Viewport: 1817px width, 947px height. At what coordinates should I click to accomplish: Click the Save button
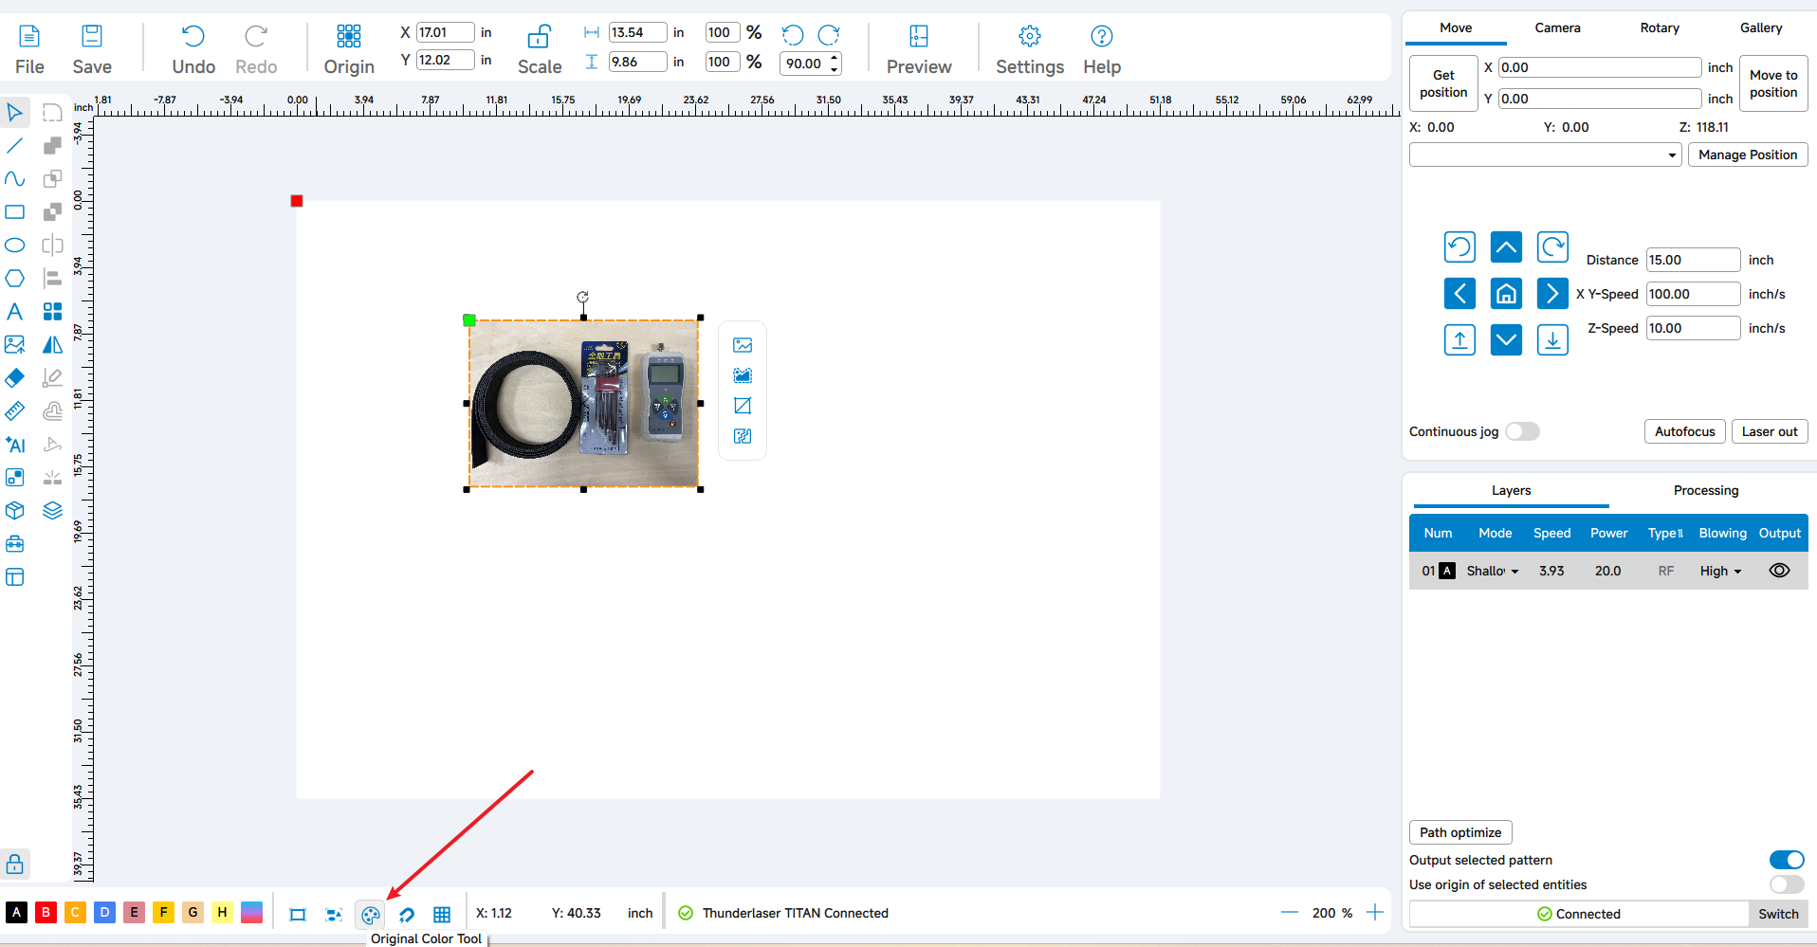coord(92,50)
